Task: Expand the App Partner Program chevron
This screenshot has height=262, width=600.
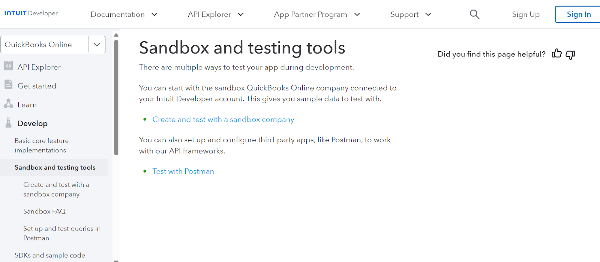Action: click(357, 15)
